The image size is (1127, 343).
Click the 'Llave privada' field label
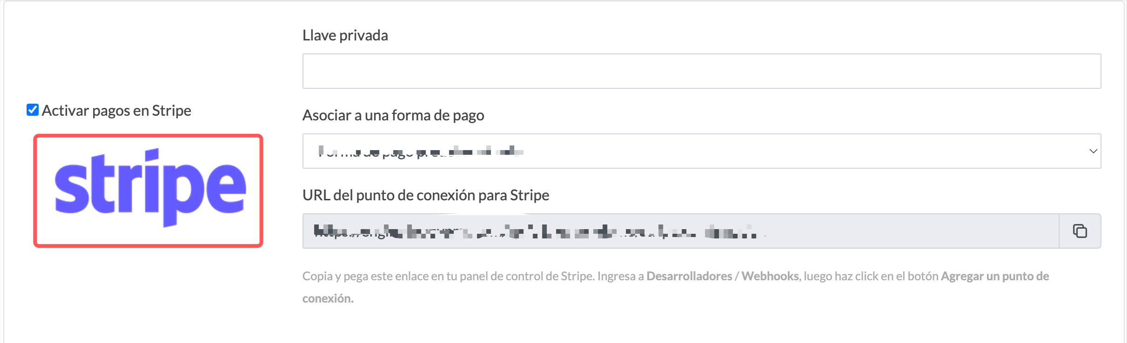345,35
